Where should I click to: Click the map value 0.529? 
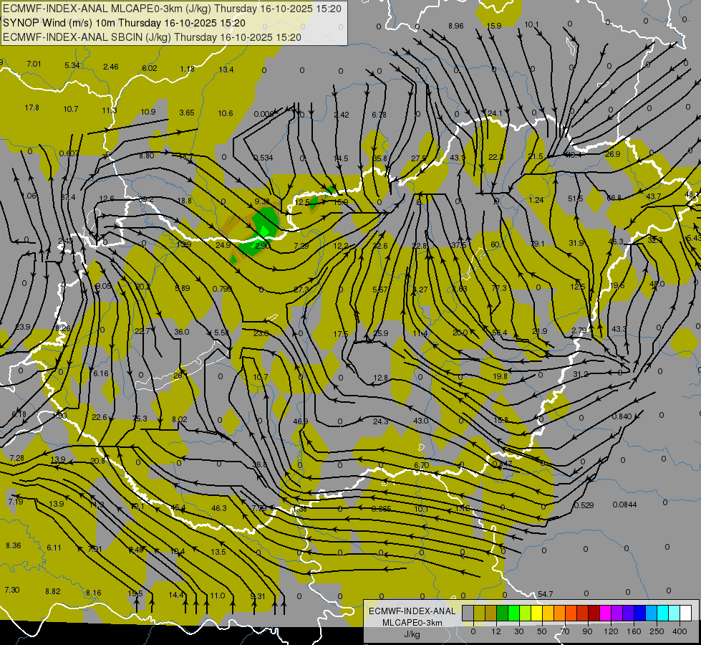(x=584, y=505)
